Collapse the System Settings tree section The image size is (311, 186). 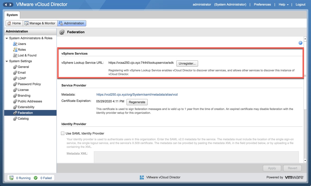[7, 61]
